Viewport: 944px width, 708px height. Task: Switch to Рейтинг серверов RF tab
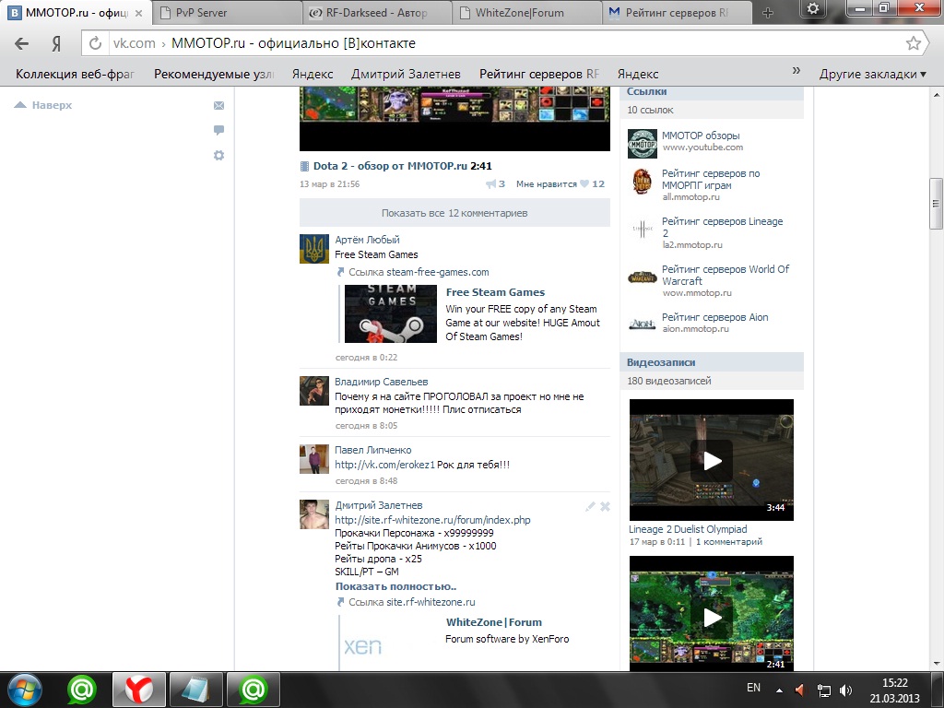(x=677, y=13)
